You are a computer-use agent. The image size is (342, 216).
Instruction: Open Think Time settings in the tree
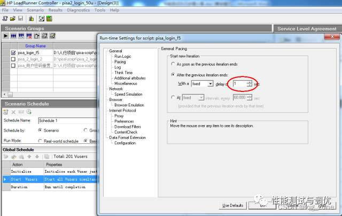[x=123, y=73]
